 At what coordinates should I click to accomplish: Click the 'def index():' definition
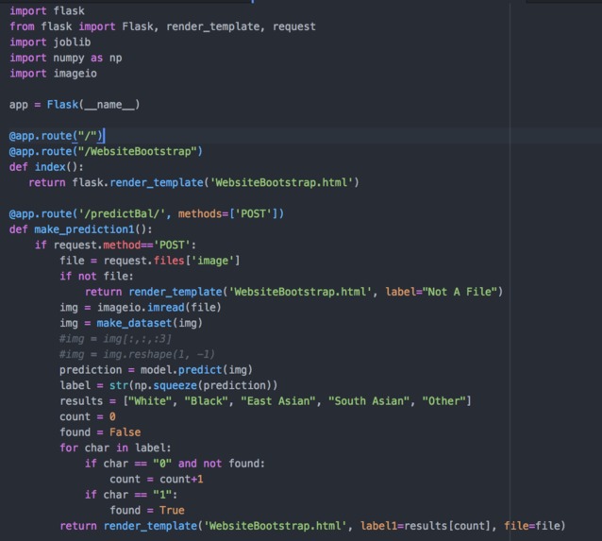click(46, 167)
